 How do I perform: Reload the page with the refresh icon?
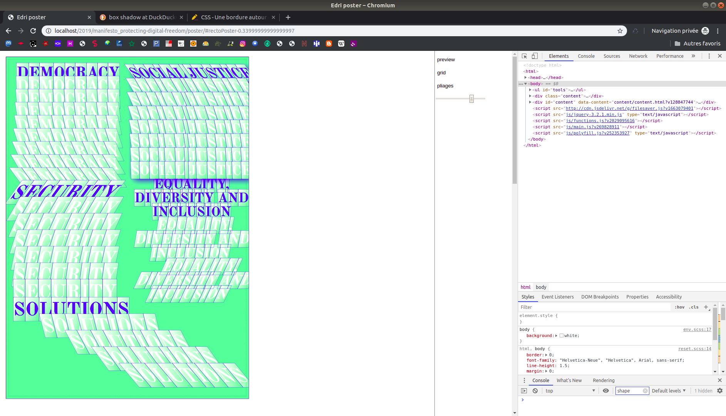tap(33, 31)
